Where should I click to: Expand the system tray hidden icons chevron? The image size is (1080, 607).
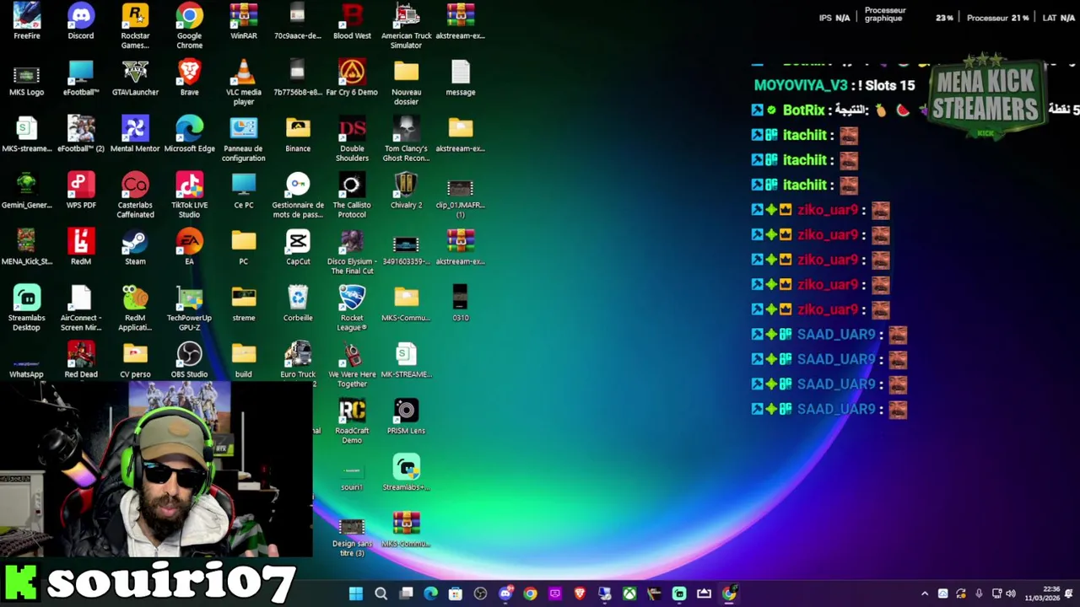pos(925,594)
